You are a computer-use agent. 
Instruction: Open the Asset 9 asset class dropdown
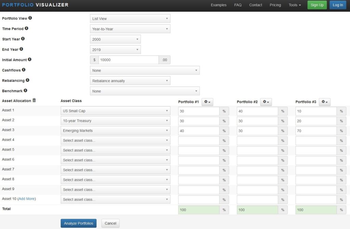116,189
